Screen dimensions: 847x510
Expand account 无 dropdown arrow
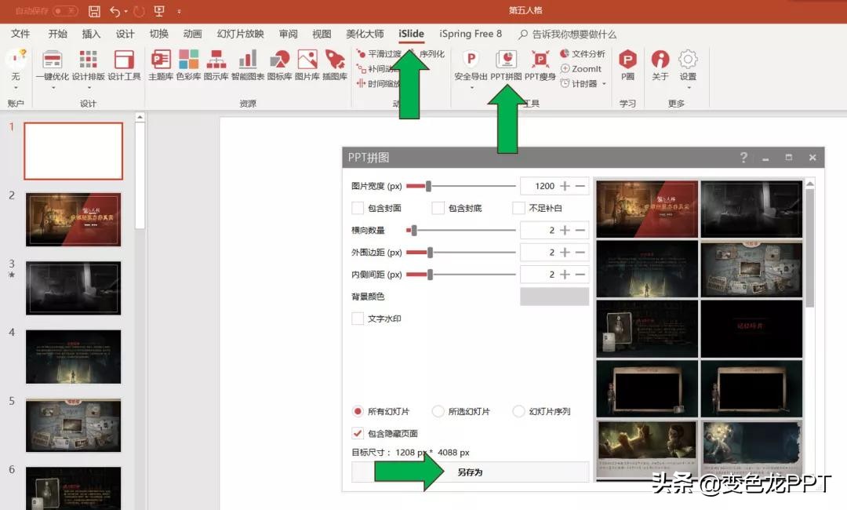click(16, 87)
